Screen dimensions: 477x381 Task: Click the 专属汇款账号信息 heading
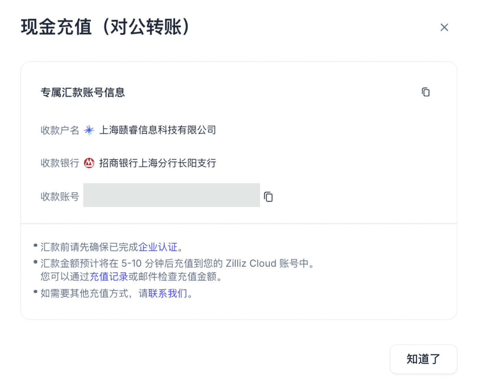(x=83, y=93)
